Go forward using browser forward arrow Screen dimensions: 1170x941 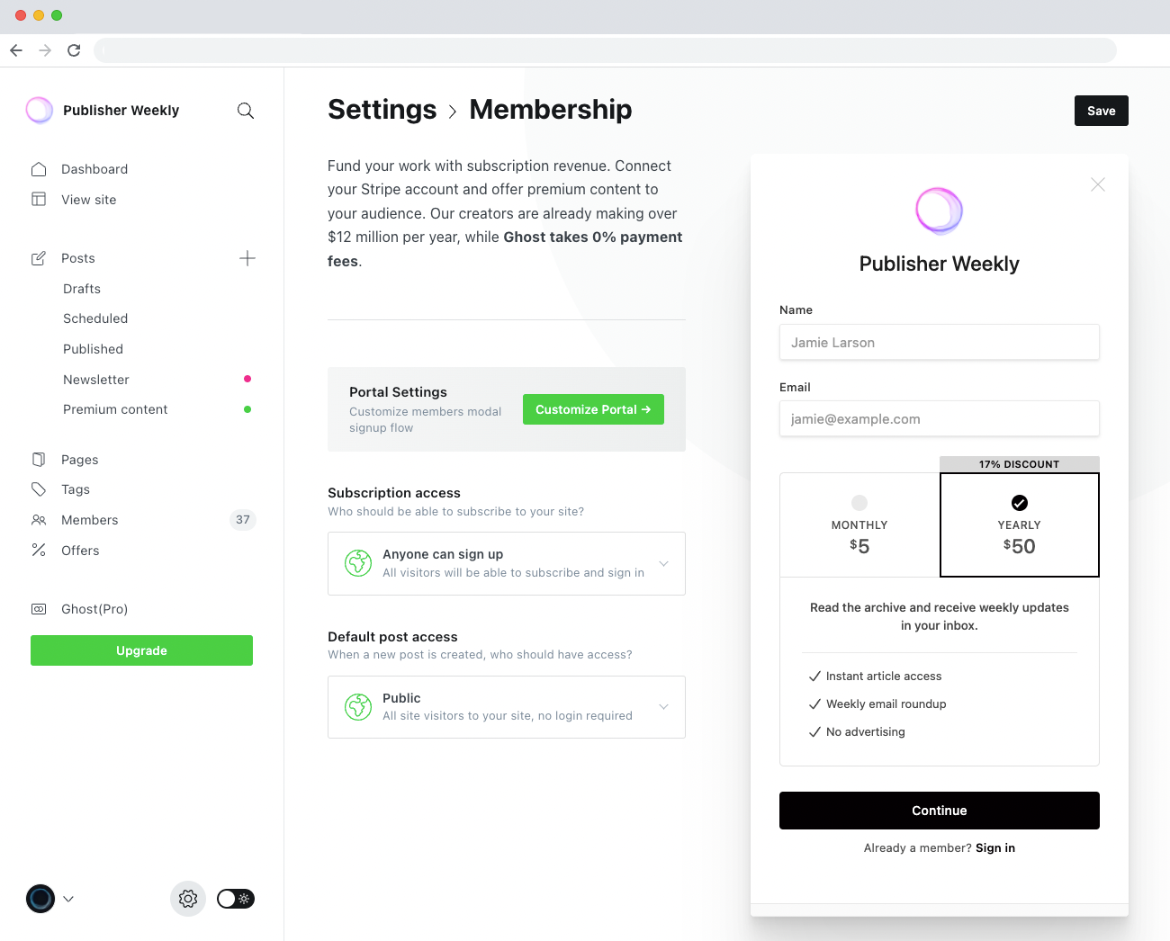coord(45,50)
